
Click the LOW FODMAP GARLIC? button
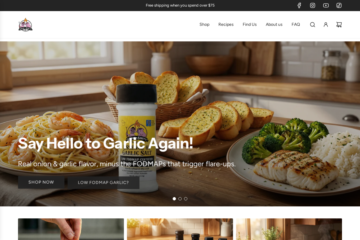[103, 182]
